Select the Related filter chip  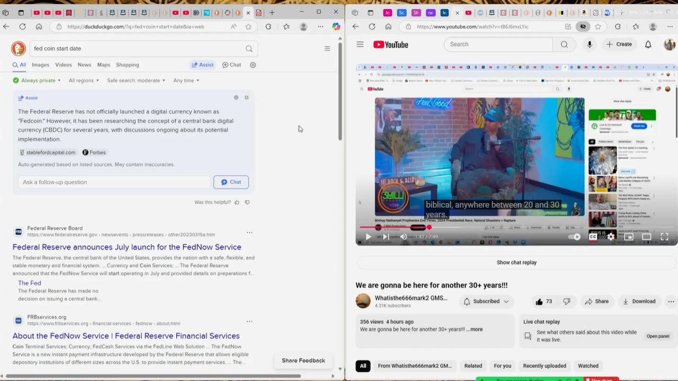pos(473,366)
